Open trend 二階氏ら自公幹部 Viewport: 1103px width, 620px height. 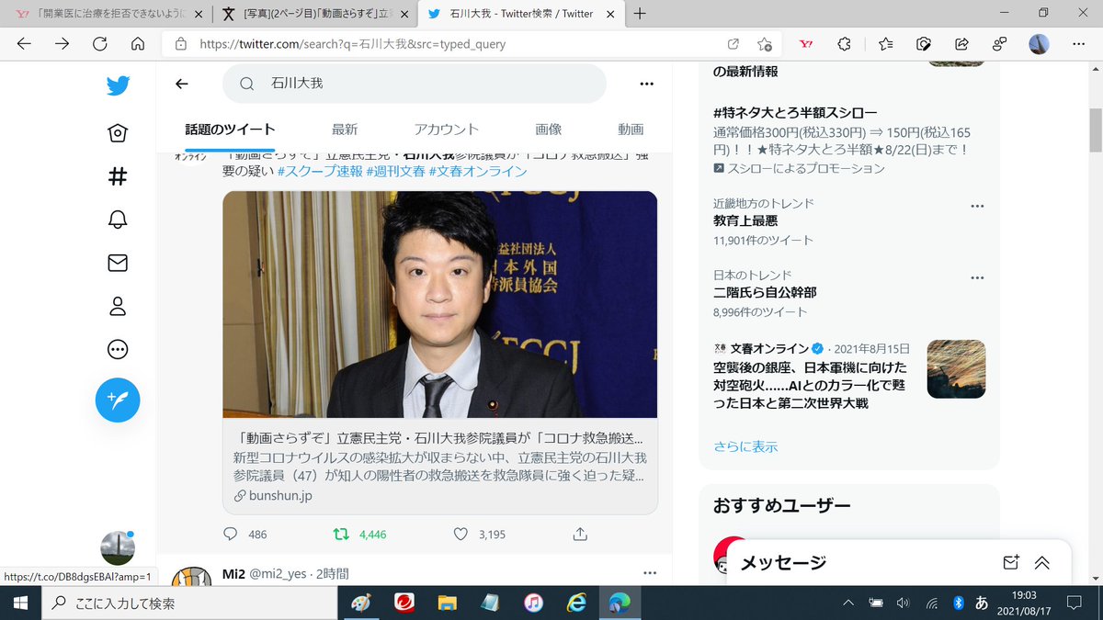[x=765, y=293]
